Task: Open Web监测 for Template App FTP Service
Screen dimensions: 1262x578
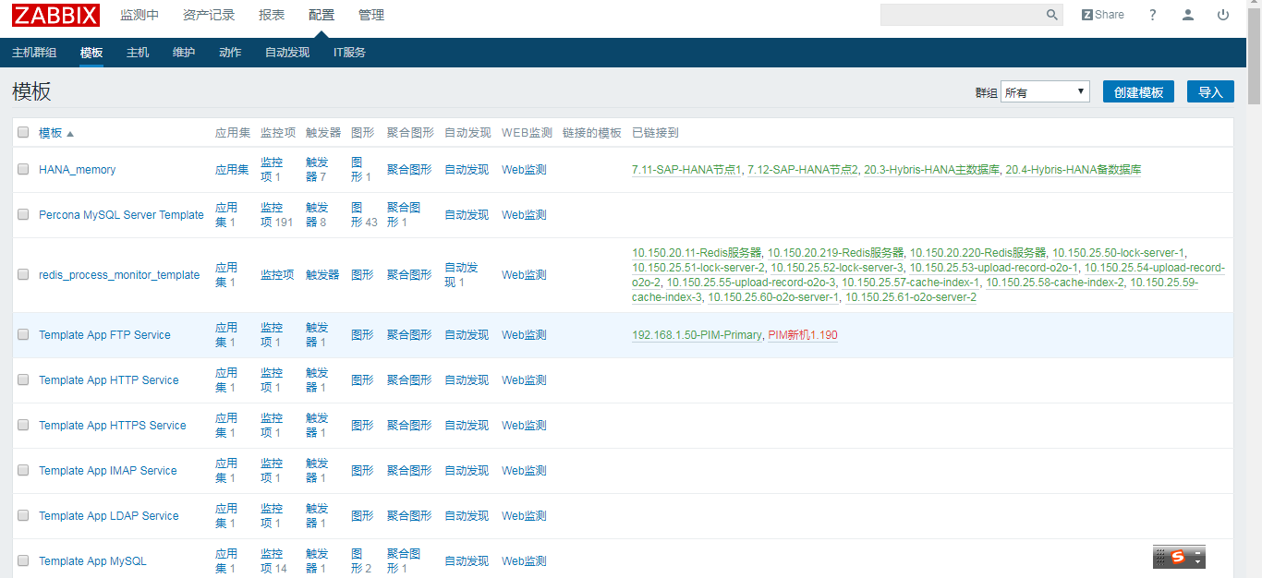Action: (524, 335)
